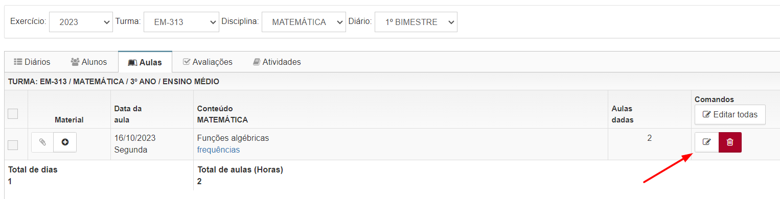Add material with the plus icon

pyautogui.click(x=65, y=142)
